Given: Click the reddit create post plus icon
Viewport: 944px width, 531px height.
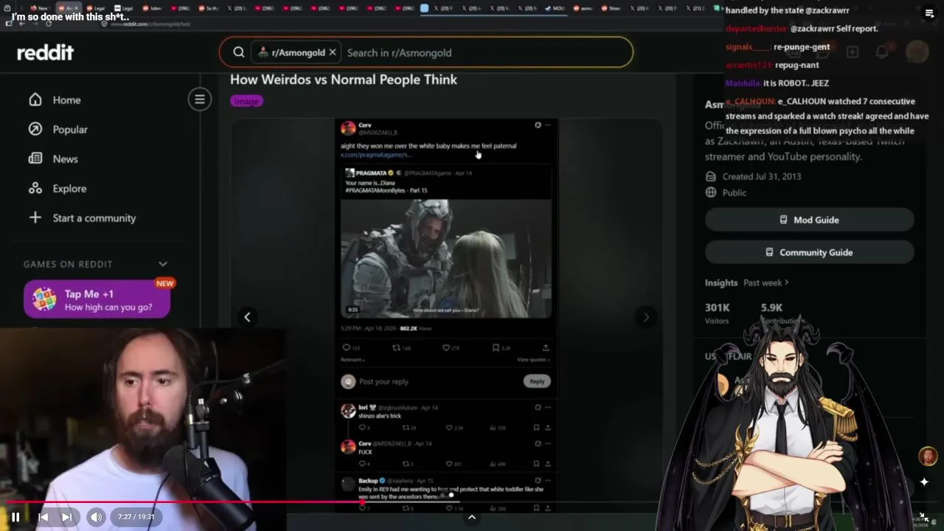Looking at the screenshot, I should click(853, 52).
